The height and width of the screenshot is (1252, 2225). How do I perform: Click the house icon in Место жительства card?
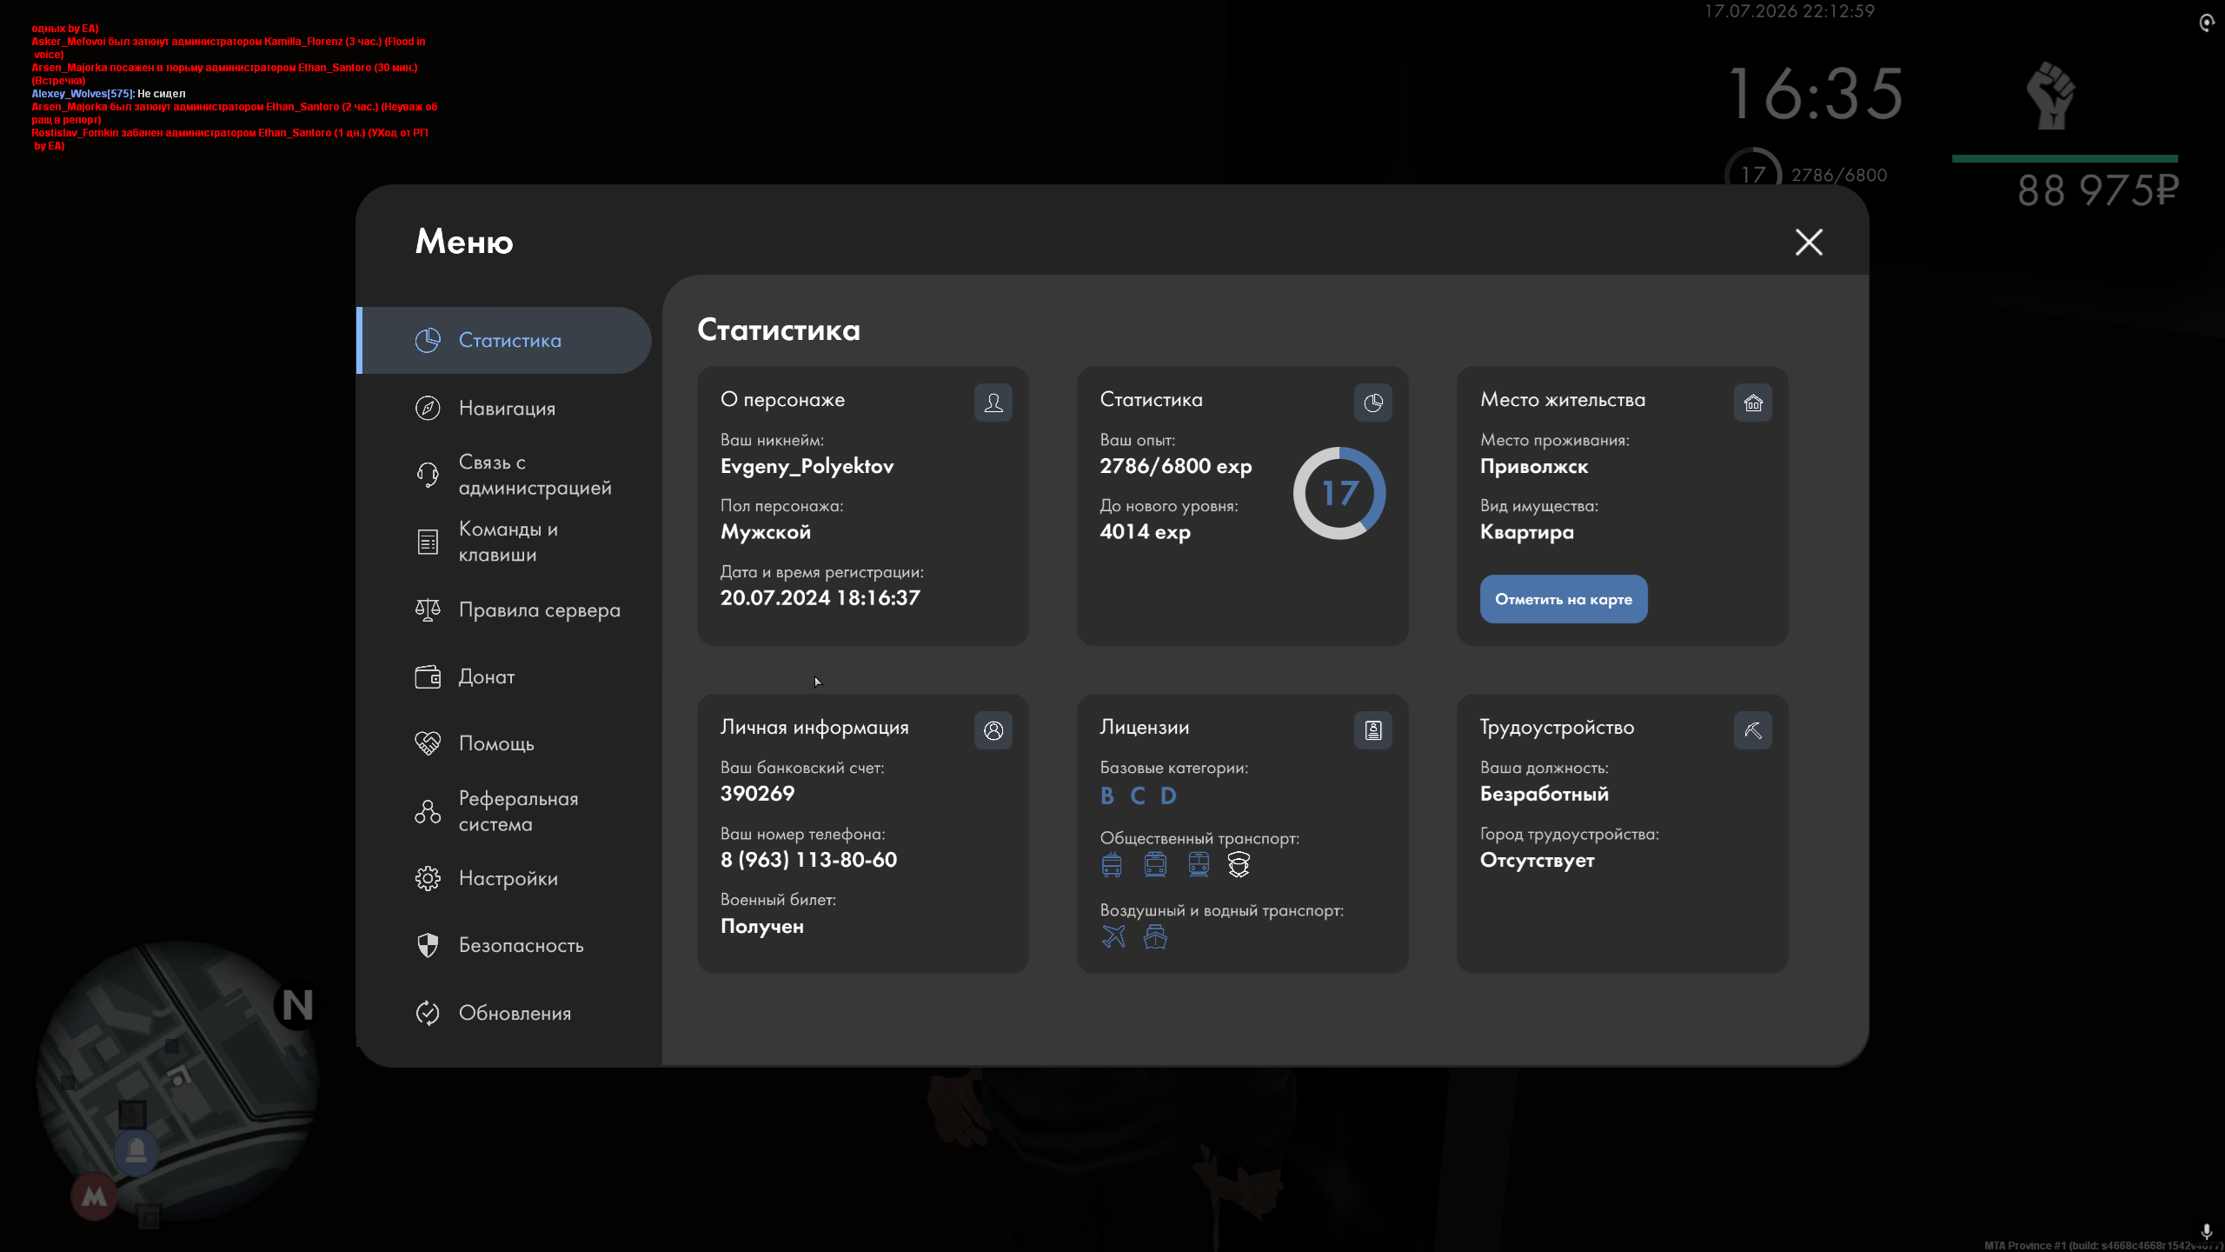pos(1753,403)
